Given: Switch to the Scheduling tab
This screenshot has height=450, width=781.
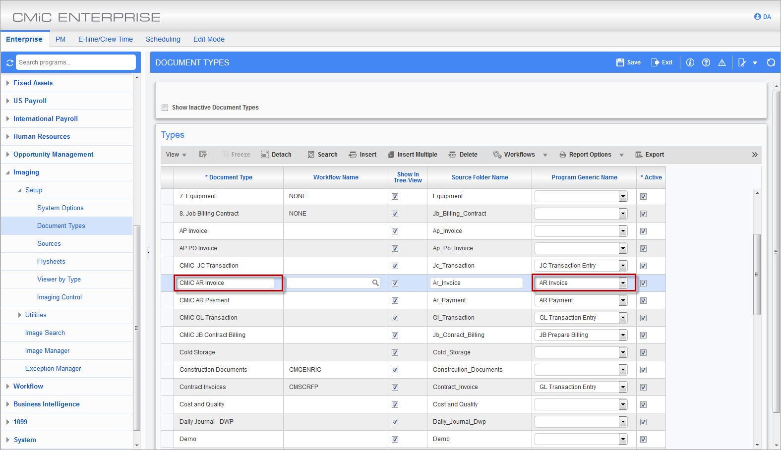Looking at the screenshot, I should 163,39.
